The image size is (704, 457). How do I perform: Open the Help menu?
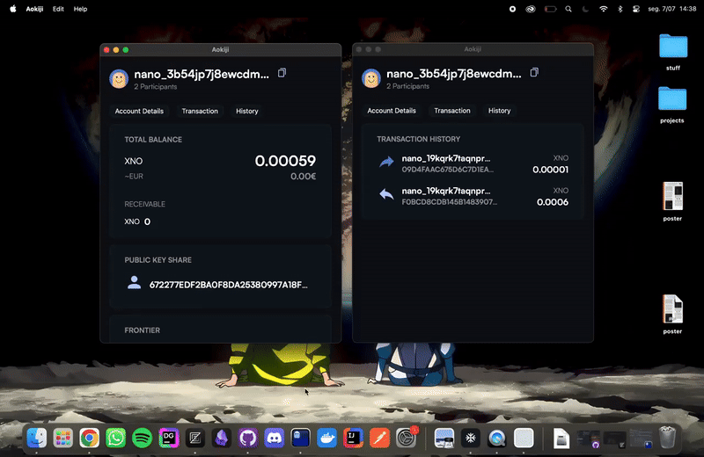click(80, 9)
